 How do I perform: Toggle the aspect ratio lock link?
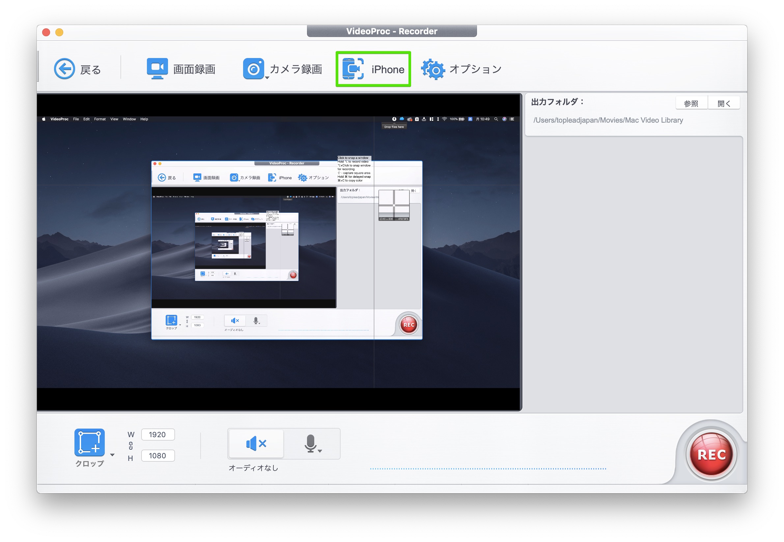pos(130,446)
